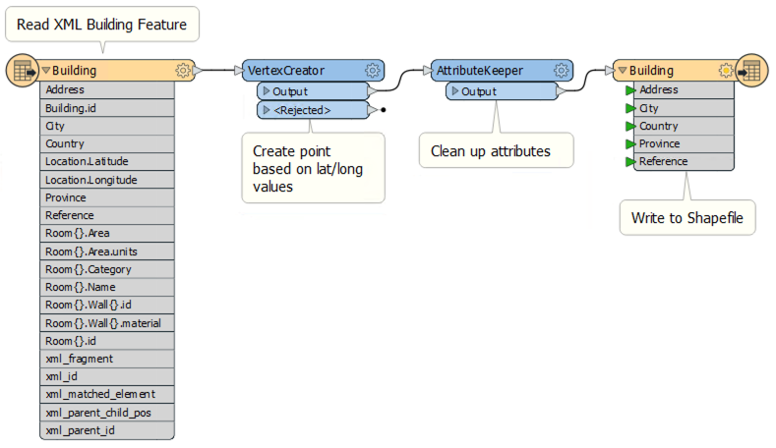This screenshot has height=448, width=776.
Task: Select the 'Write to Shapefile' annotation
Action: [687, 217]
